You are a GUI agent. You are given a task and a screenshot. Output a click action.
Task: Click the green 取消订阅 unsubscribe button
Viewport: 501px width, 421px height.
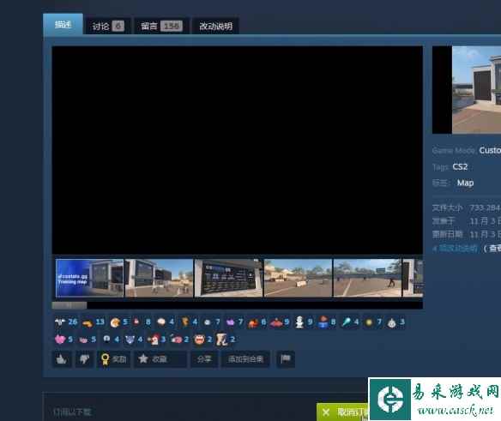pos(342,412)
